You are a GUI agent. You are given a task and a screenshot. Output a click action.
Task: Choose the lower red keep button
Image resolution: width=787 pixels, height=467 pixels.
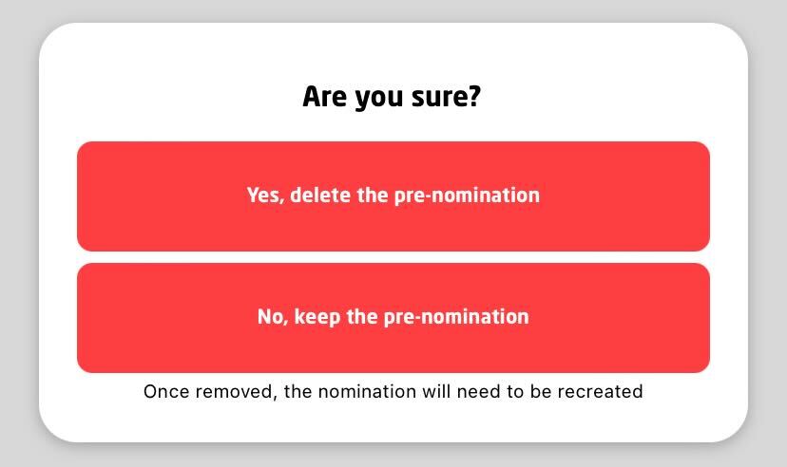pos(393,318)
